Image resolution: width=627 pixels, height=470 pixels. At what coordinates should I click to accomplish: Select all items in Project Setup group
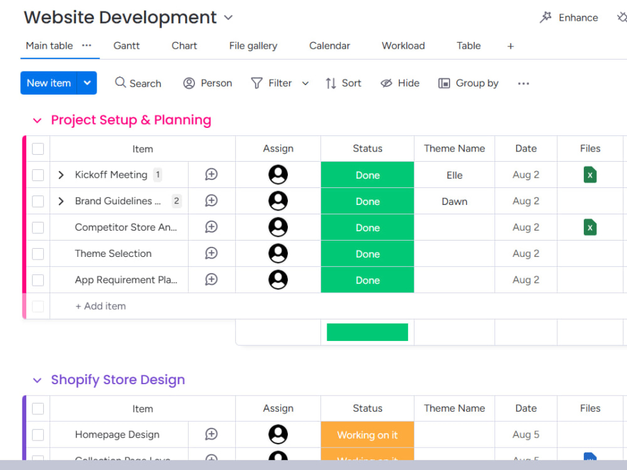pos(38,149)
